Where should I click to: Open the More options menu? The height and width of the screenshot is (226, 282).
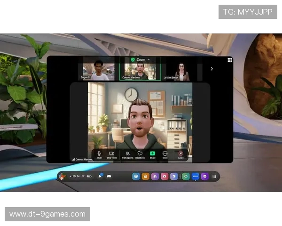165,154
